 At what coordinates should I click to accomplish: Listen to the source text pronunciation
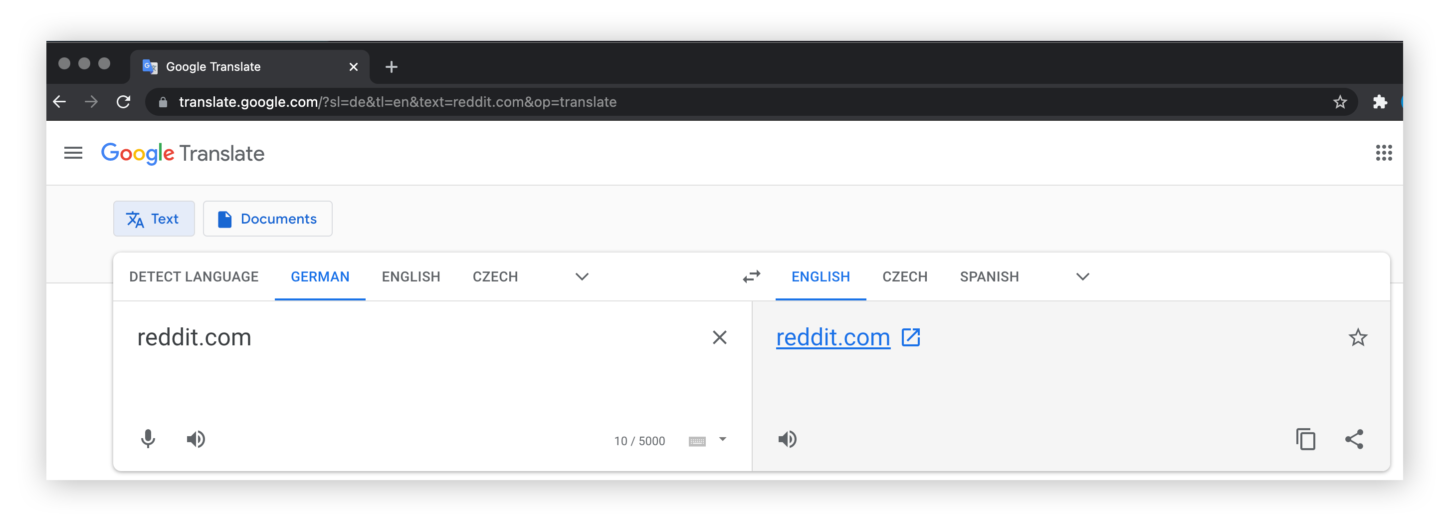click(196, 439)
